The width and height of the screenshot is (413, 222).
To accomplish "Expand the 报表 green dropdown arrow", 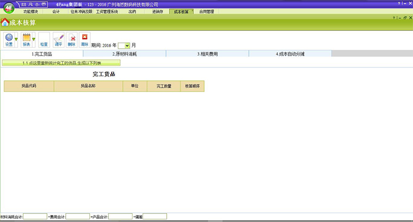I will (x=34, y=39).
